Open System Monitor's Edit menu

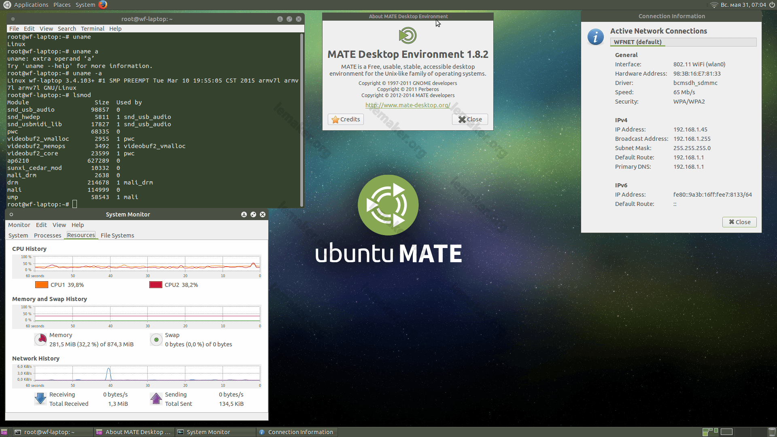click(x=41, y=225)
